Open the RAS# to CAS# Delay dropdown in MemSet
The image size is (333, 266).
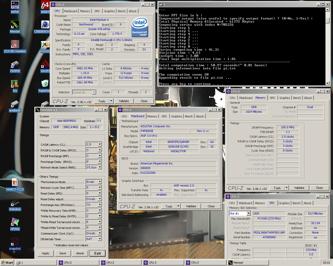pyautogui.click(x=100, y=150)
